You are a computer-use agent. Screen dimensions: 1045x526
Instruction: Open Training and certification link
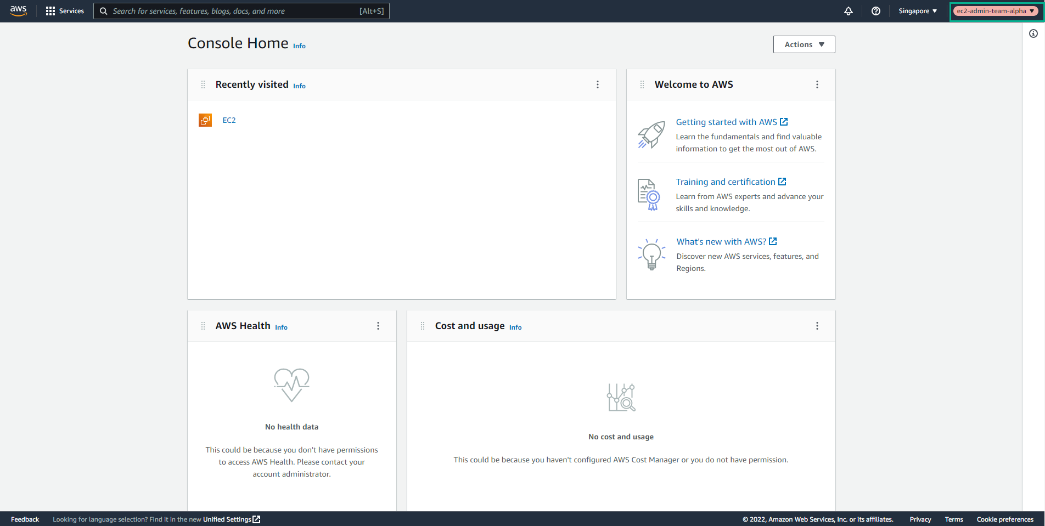click(726, 182)
